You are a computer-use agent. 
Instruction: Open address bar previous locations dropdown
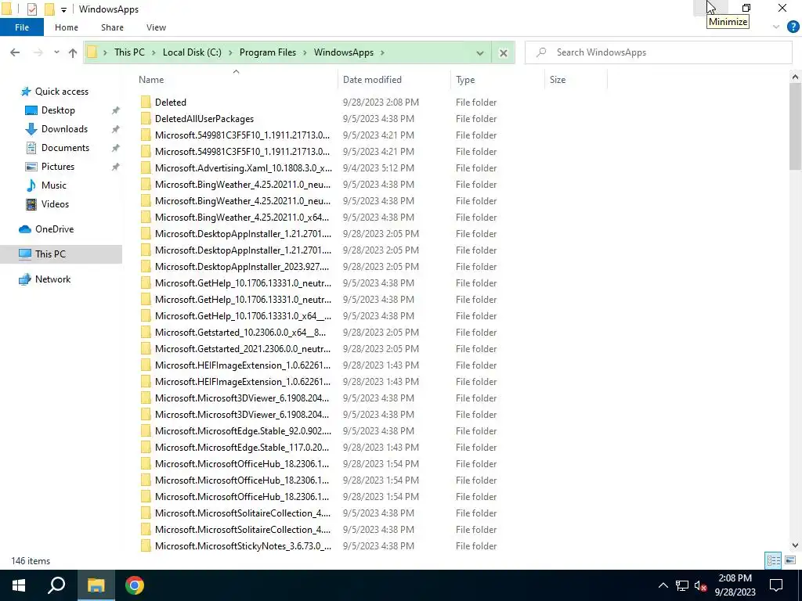480,52
